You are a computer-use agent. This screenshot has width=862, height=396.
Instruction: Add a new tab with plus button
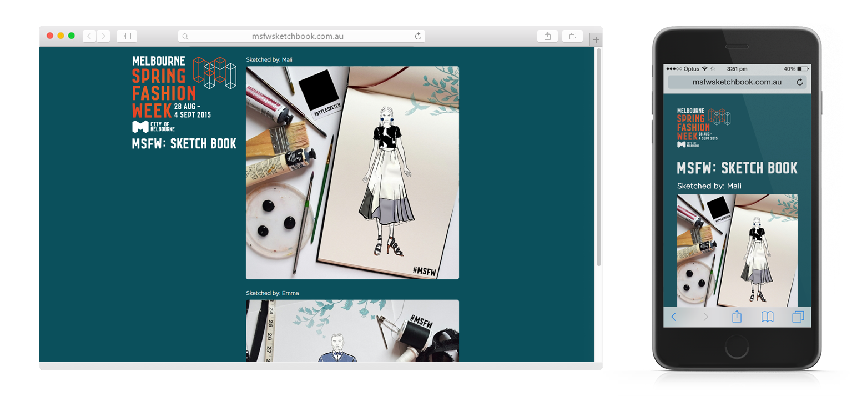coord(596,40)
